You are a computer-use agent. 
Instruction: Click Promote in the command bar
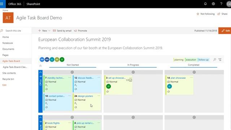pos(80,31)
